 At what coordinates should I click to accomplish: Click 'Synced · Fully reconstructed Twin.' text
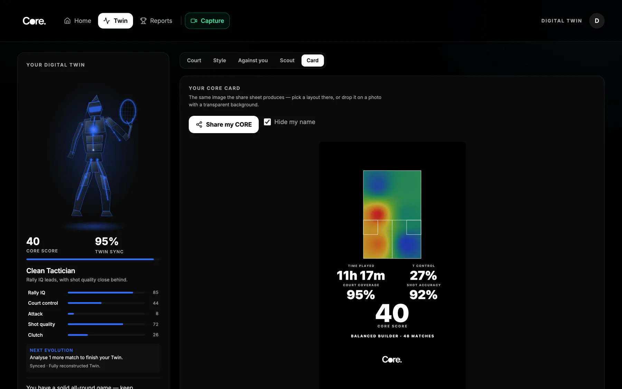[x=65, y=366]
